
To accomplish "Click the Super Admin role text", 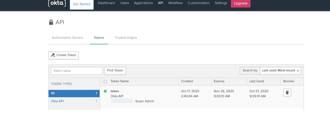I will [x=145, y=101].
